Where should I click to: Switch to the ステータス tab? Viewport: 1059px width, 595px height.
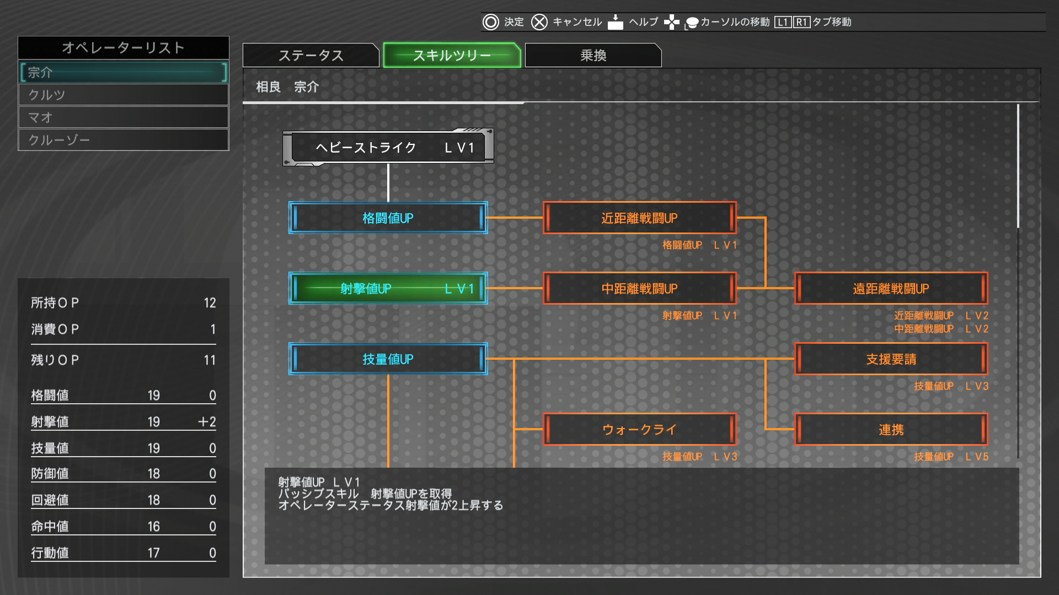point(311,55)
